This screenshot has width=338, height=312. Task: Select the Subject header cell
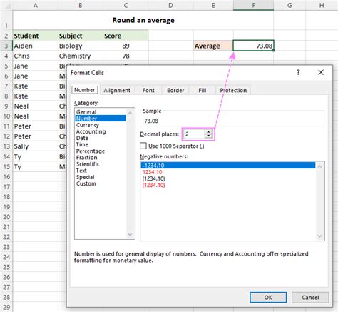(81, 36)
